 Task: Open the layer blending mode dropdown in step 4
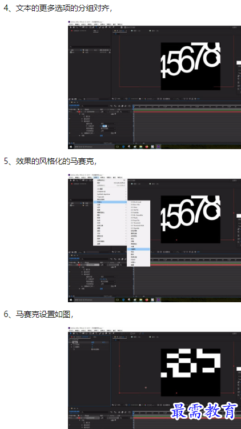tap(104, 111)
